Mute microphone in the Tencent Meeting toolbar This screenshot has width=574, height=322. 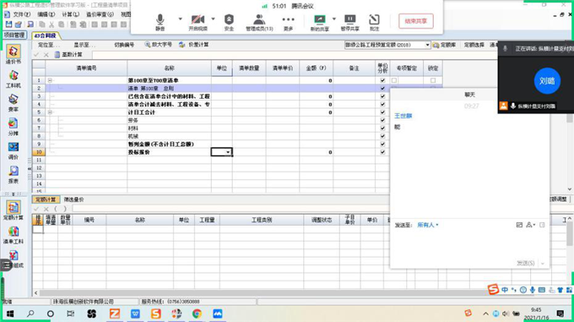click(x=160, y=22)
